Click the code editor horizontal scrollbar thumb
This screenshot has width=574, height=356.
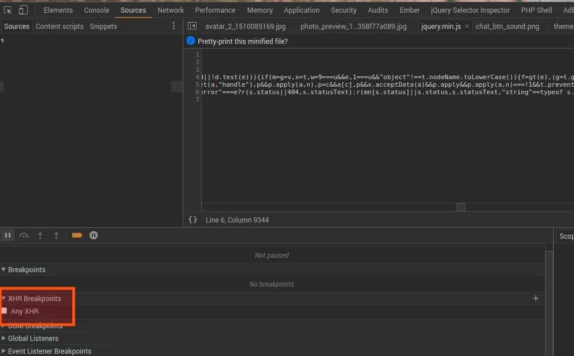(x=461, y=207)
